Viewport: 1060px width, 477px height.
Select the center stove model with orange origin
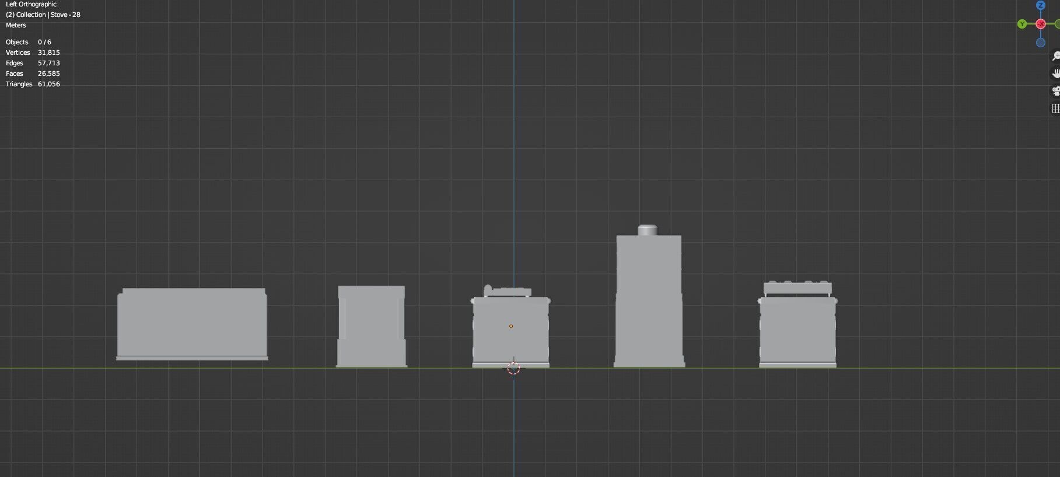point(510,327)
